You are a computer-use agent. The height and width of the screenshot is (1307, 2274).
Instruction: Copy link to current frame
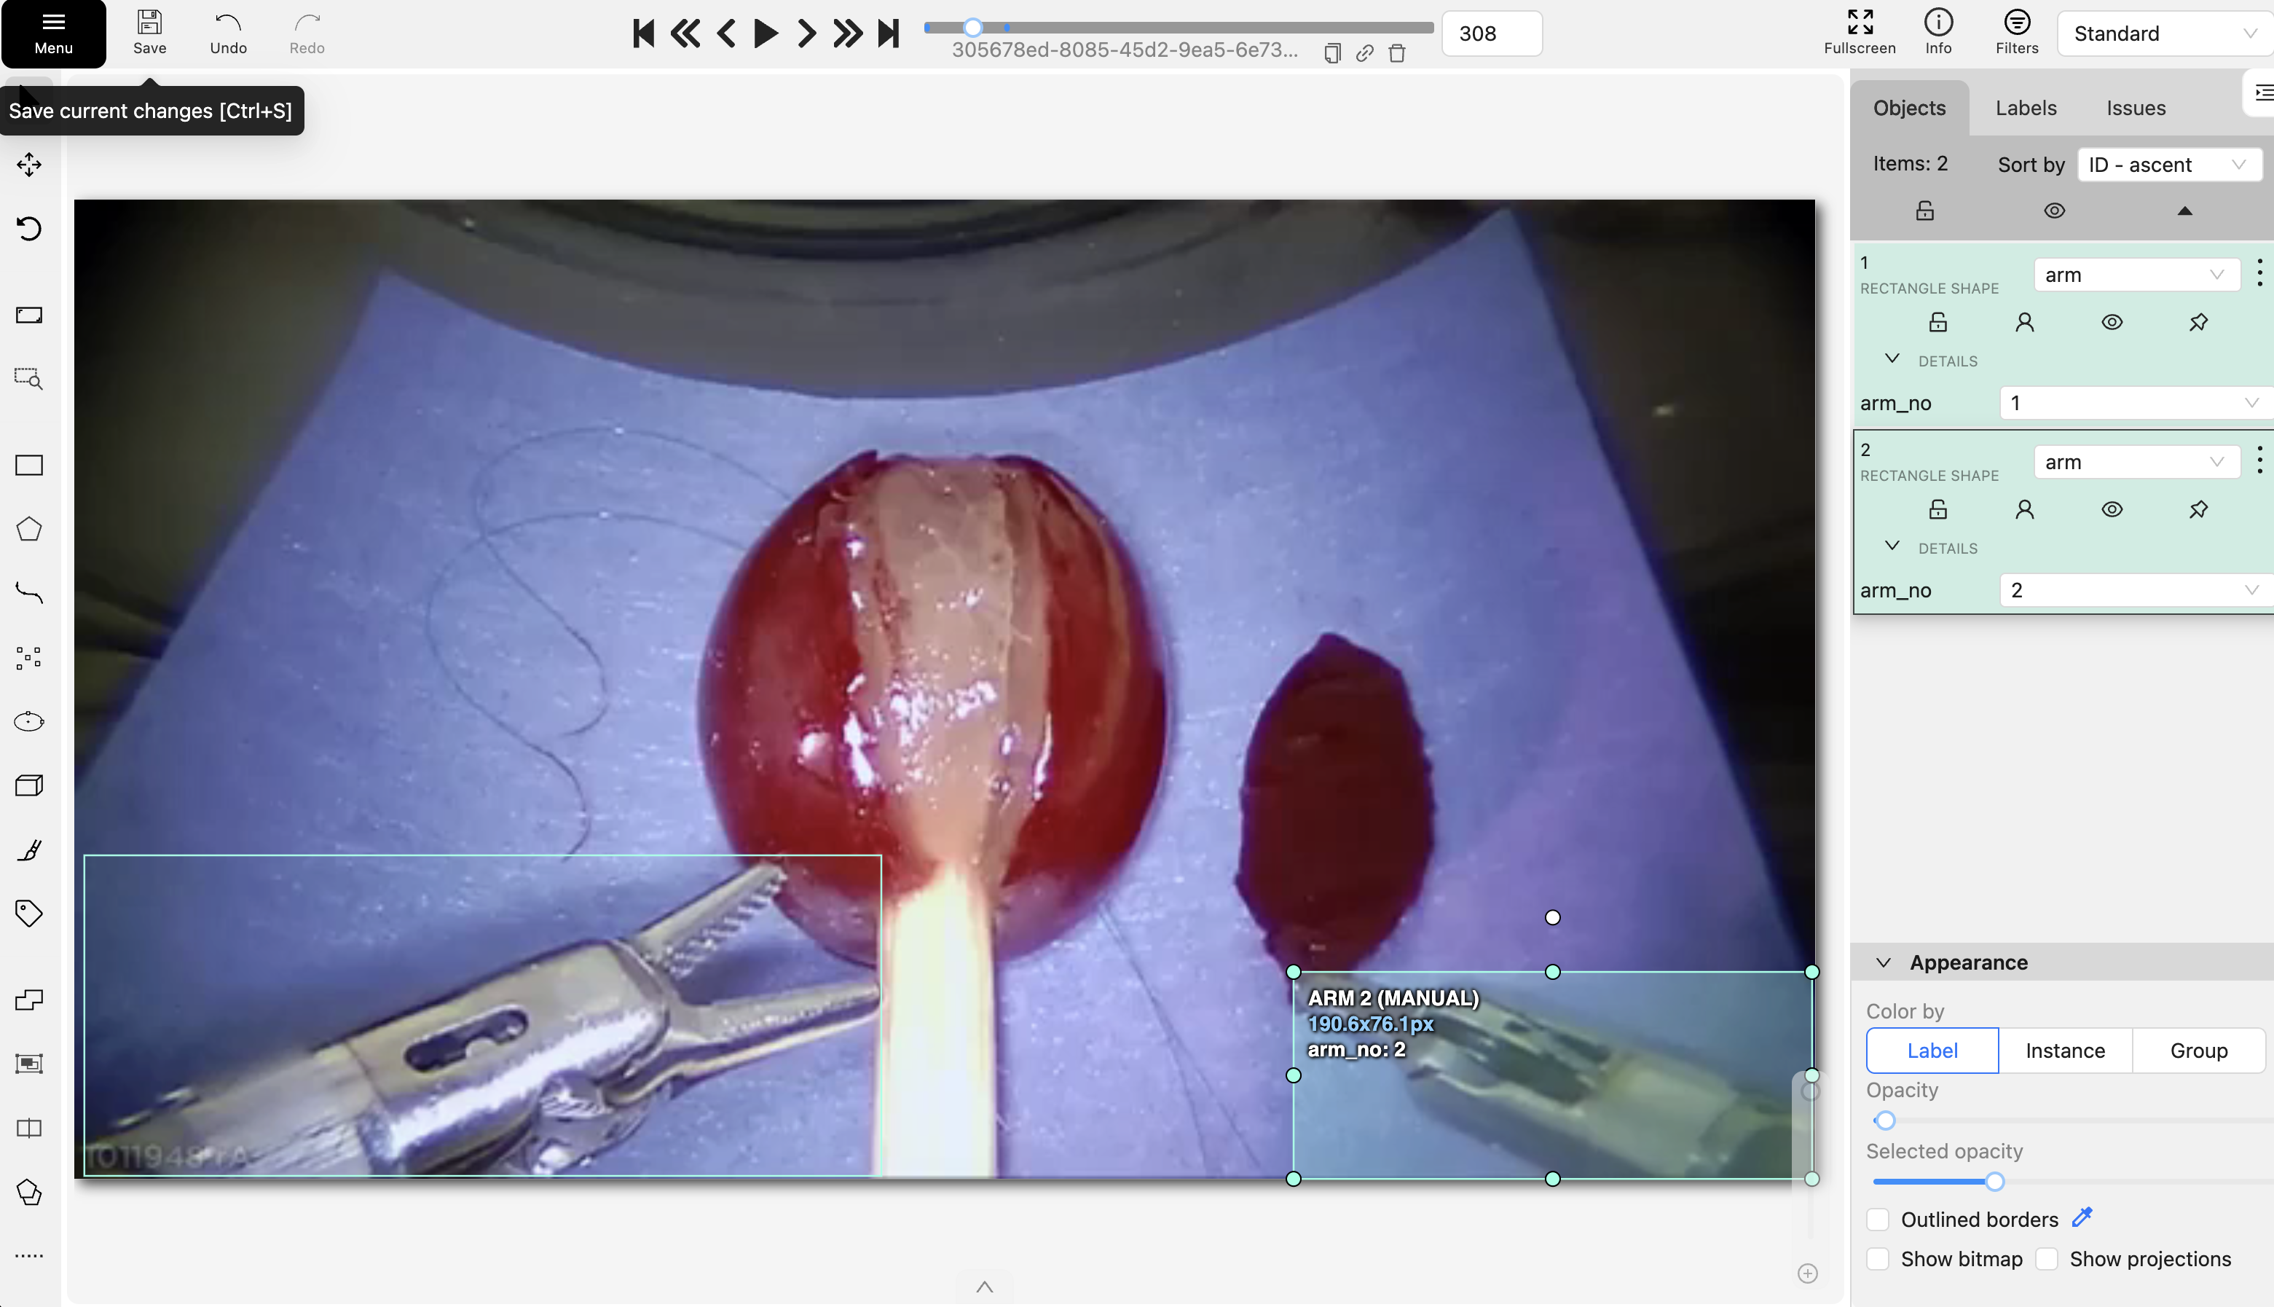[1365, 53]
